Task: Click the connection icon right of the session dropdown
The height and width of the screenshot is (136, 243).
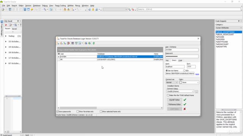Action: [x=129, y=9]
